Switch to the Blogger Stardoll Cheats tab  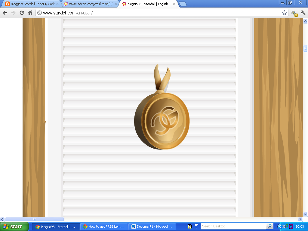point(31,4)
